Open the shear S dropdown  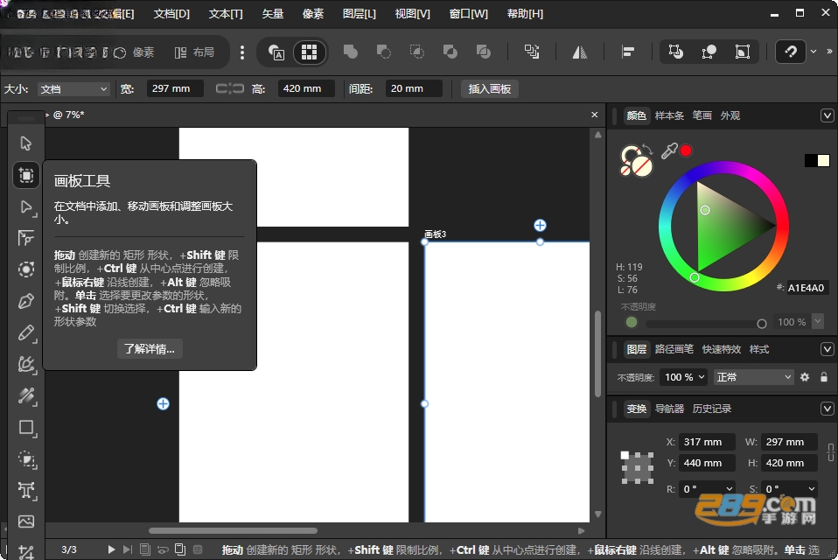(x=811, y=489)
